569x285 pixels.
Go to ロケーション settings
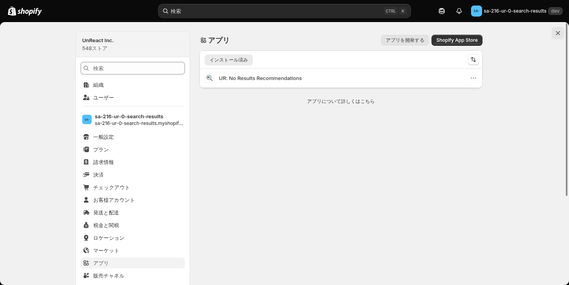coord(133,238)
